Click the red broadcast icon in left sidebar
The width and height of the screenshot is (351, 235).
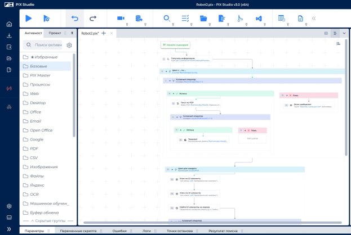pos(9,88)
